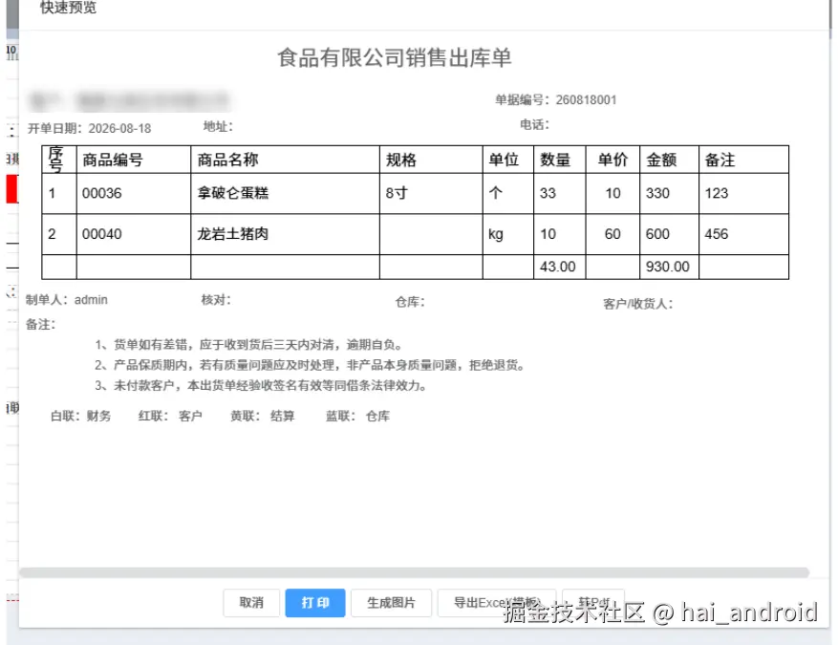838x645 pixels.
Task: Click total quantity 43.00
Action: [x=557, y=267]
